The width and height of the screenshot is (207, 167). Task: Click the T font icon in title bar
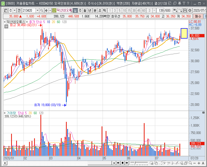click(184, 3)
